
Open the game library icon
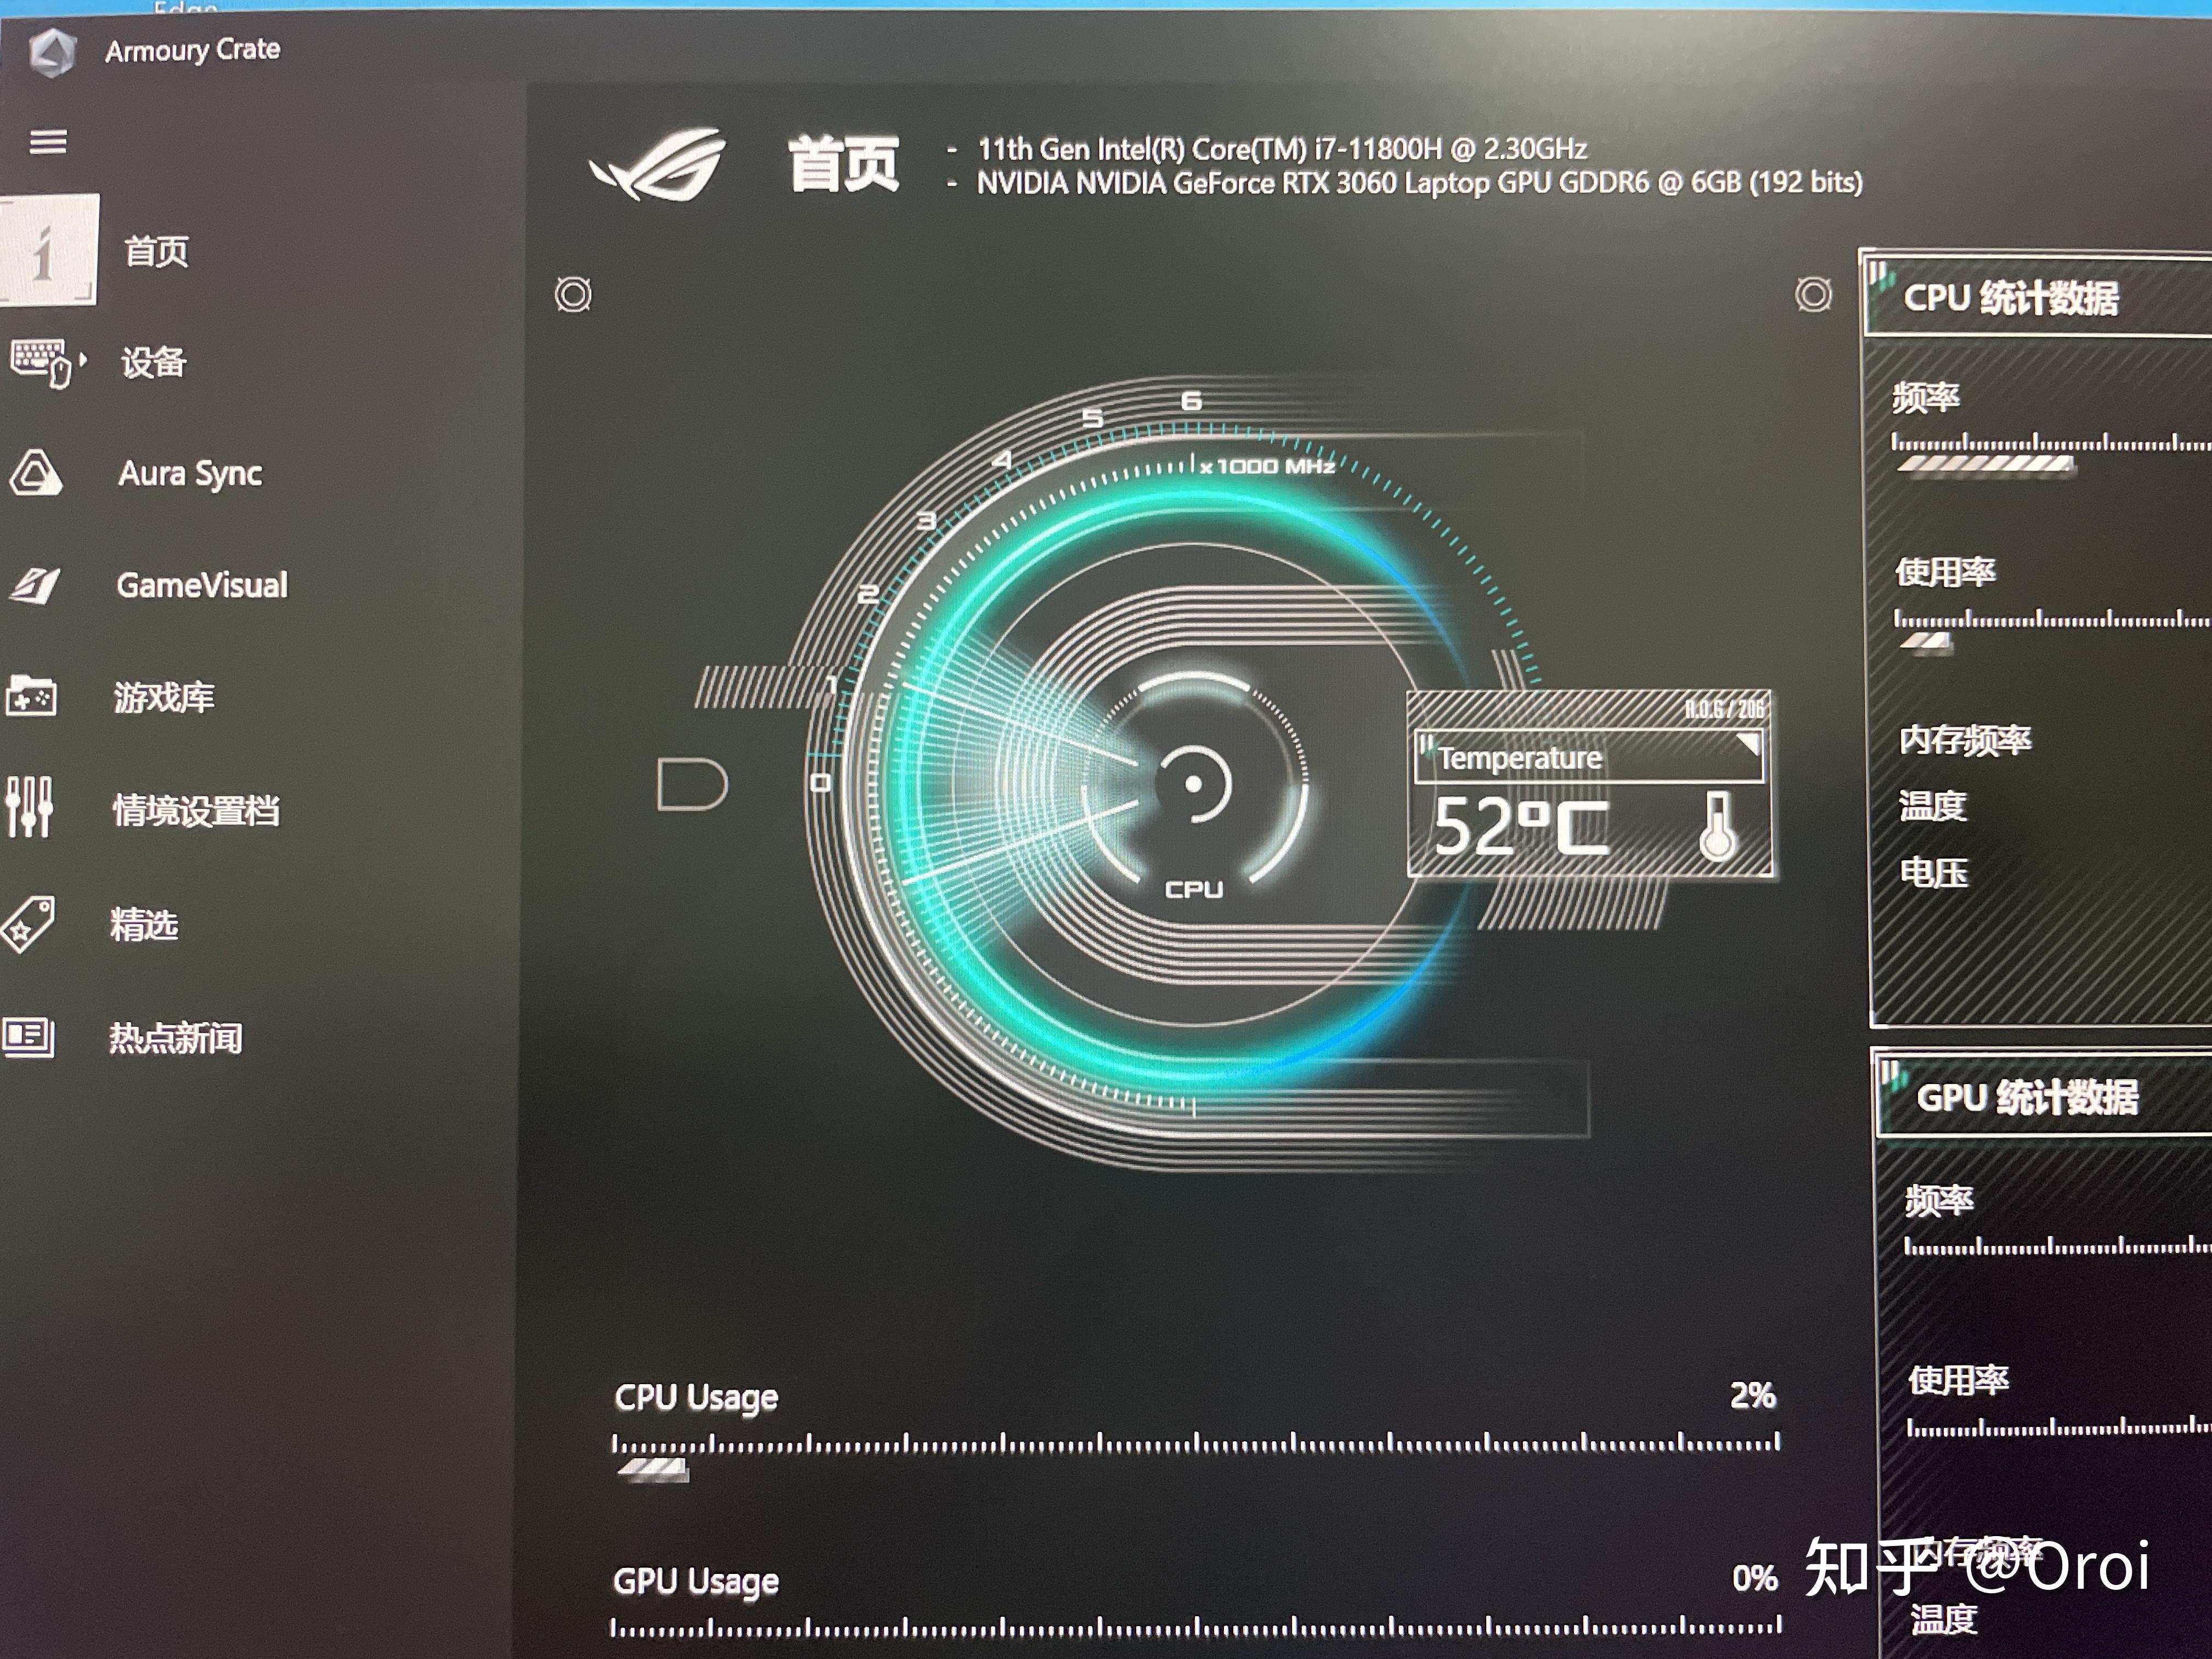click(32, 697)
